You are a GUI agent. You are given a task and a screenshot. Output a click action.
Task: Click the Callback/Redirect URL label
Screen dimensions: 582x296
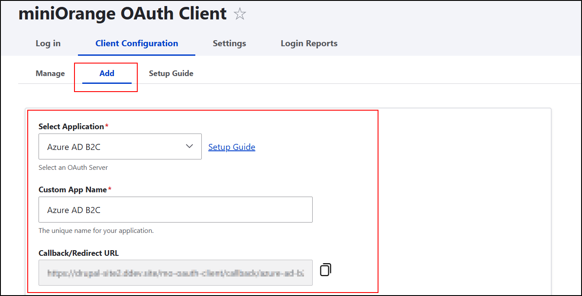(78, 253)
